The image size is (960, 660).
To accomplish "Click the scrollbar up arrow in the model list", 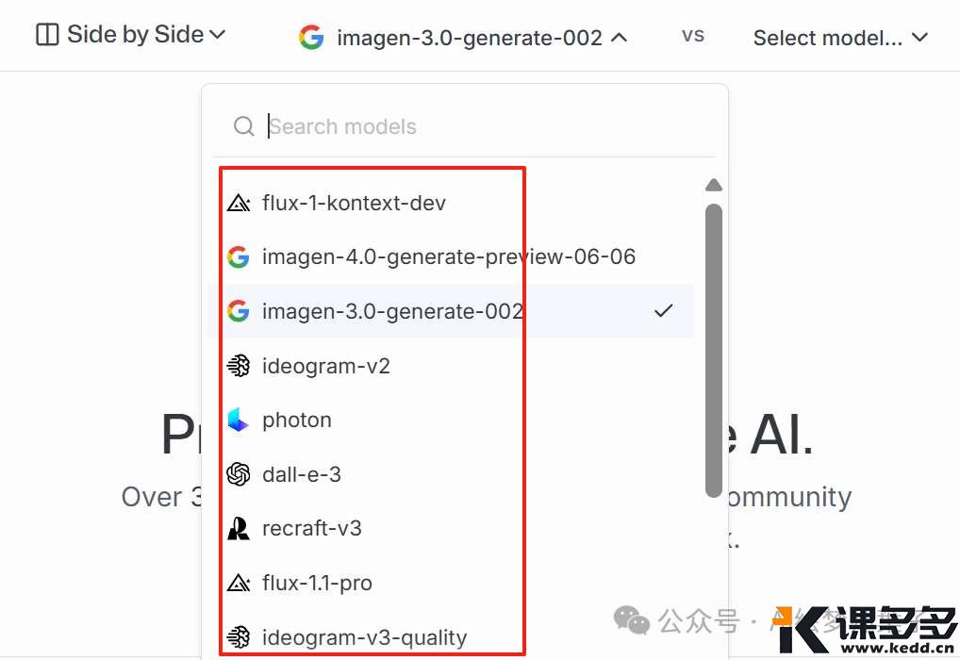I will (714, 185).
